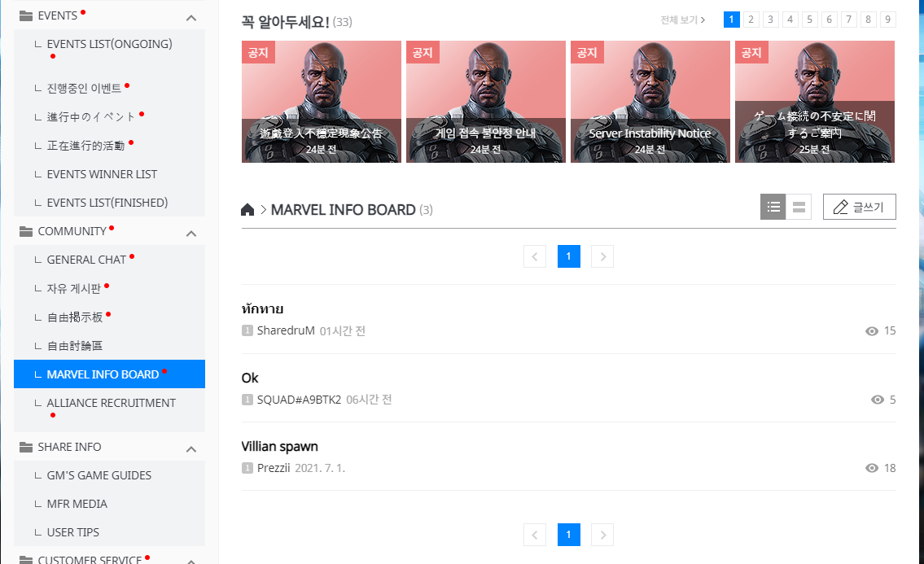Open Server Instability Notice card
The width and height of the screenshot is (924, 564).
(x=650, y=102)
